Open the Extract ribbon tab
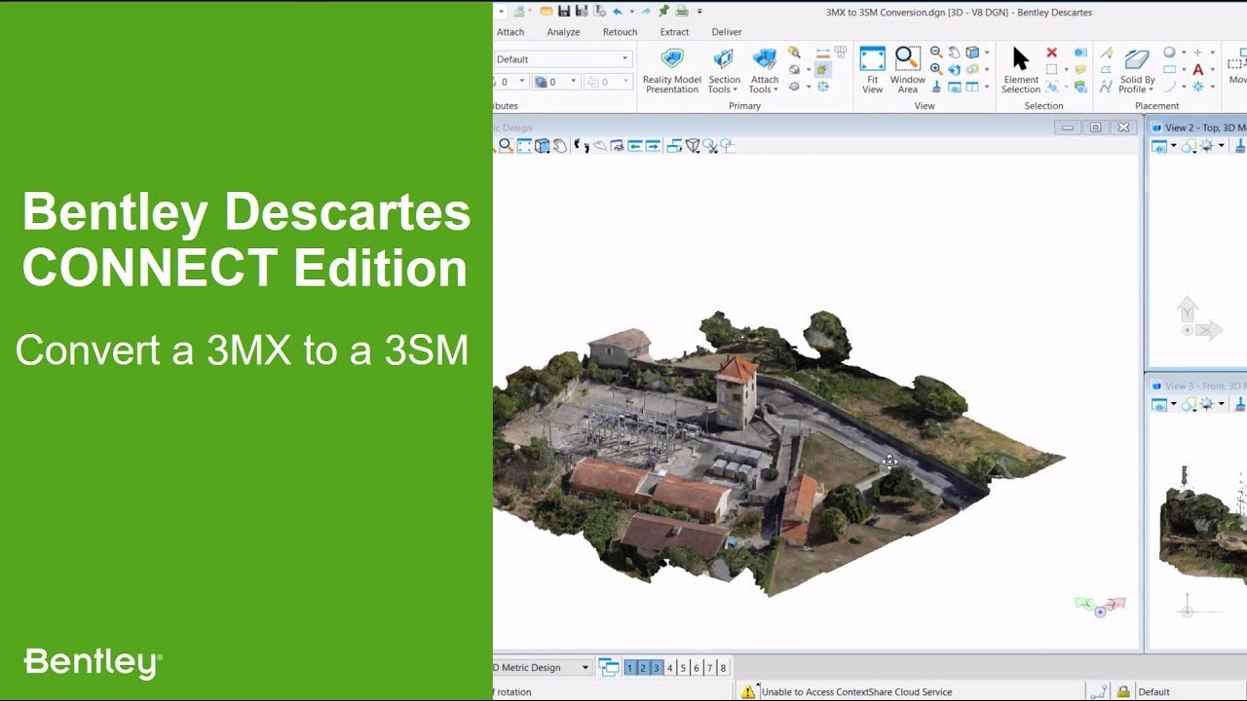The height and width of the screenshot is (701, 1247). tap(674, 32)
